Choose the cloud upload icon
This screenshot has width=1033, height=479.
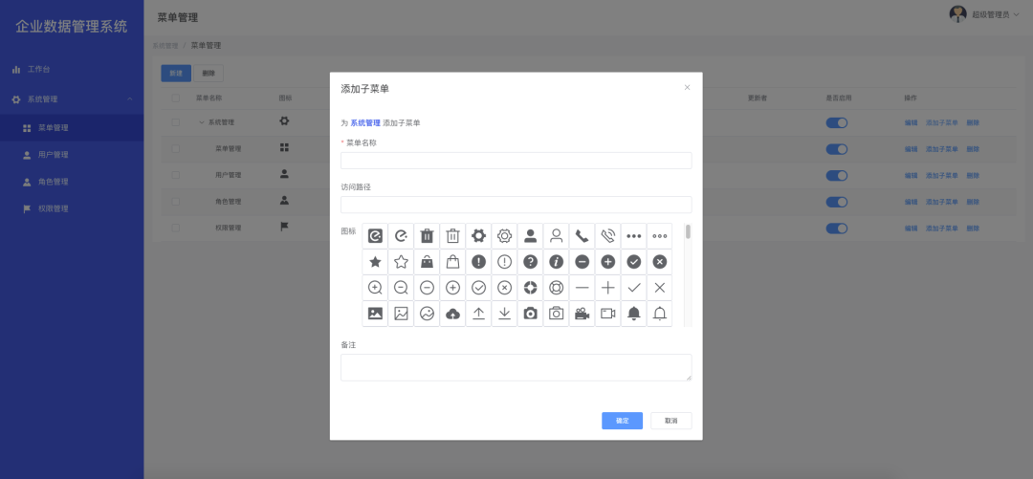pyautogui.click(x=452, y=314)
